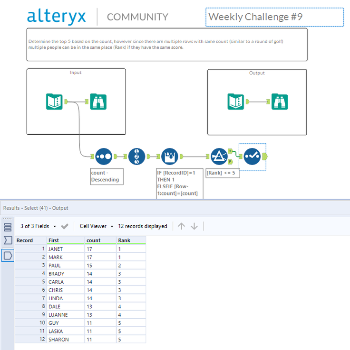Click the 'Record' column header

click(x=30, y=240)
